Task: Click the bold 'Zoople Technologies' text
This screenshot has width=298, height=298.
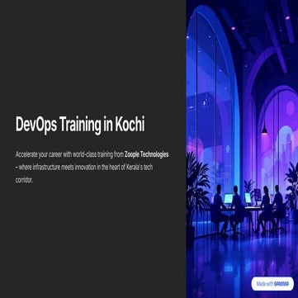Action: pos(146,154)
